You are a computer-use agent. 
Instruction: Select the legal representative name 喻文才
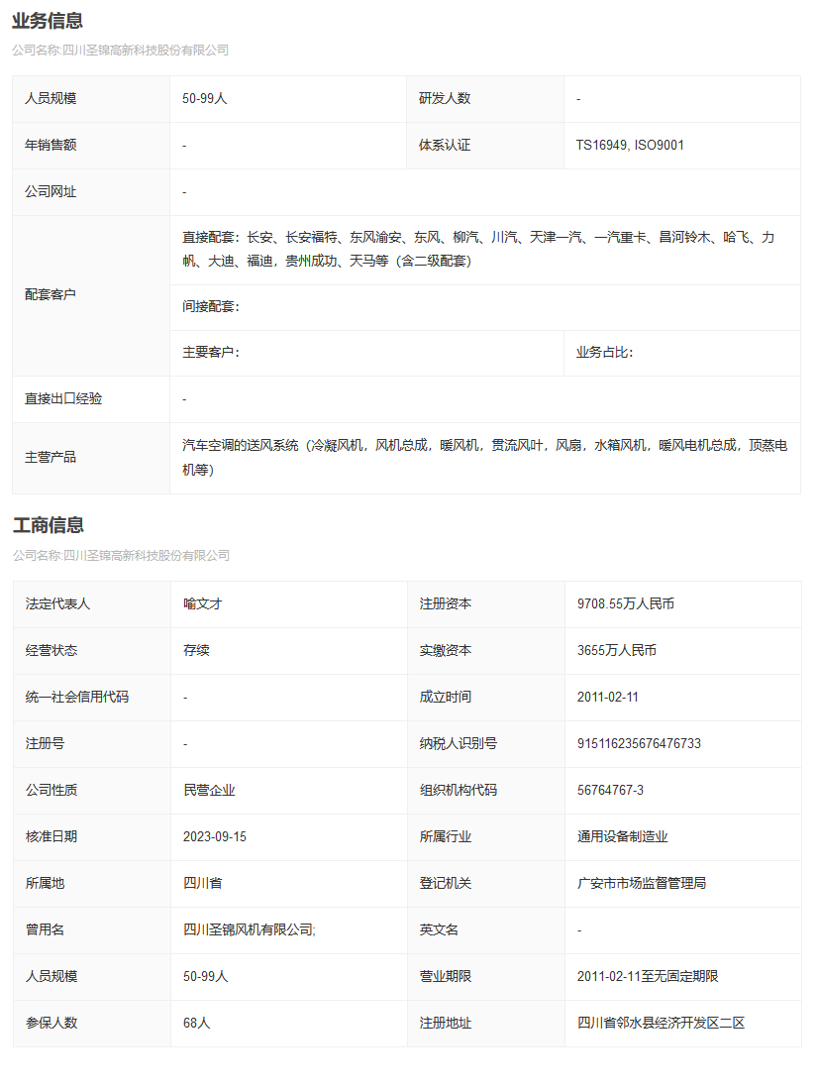point(203,604)
